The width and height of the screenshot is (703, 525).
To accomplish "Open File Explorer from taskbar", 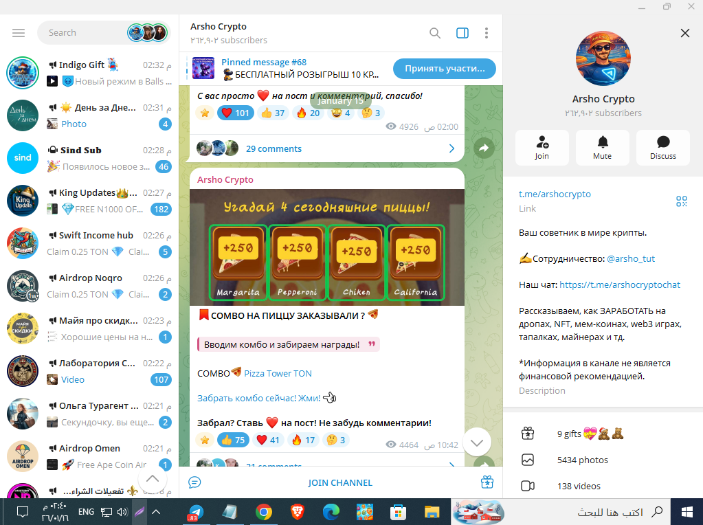I will (x=432, y=512).
